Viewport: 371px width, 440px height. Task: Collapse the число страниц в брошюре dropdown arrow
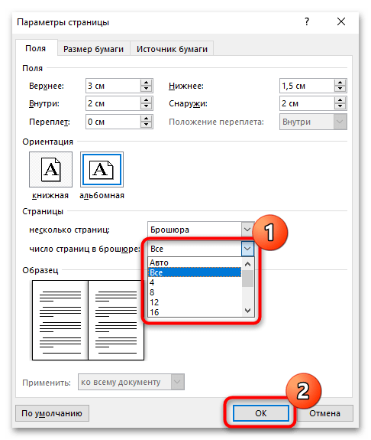(x=247, y=249)
